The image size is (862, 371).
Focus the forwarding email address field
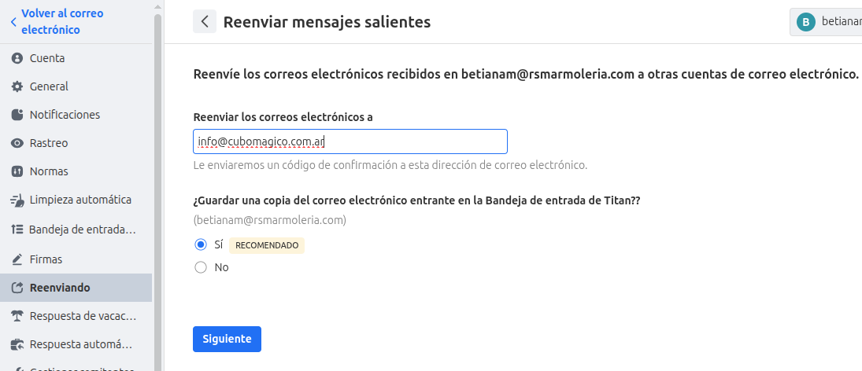[350, 141]
